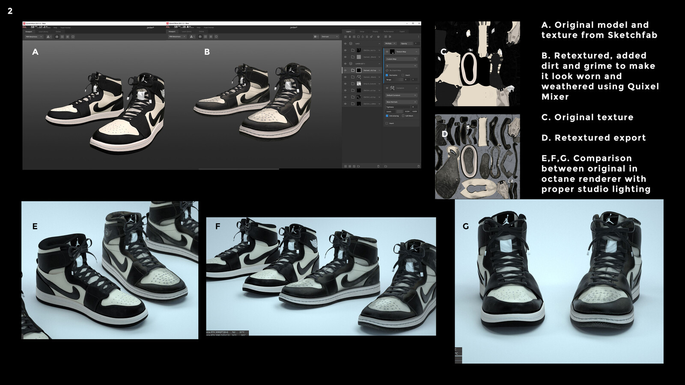The image size is (685, 385).
Task: Click trash icon at bottom of mask panel
Action: click(419, 166)
